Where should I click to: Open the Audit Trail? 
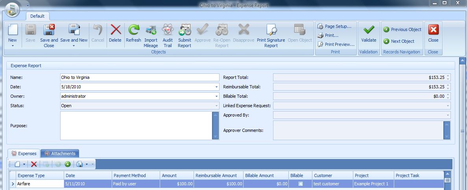coord(168,30)
